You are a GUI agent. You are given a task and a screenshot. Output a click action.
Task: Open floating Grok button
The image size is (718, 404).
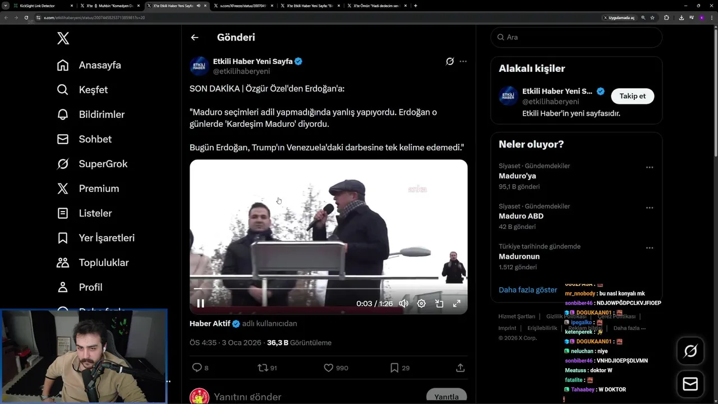691,351
